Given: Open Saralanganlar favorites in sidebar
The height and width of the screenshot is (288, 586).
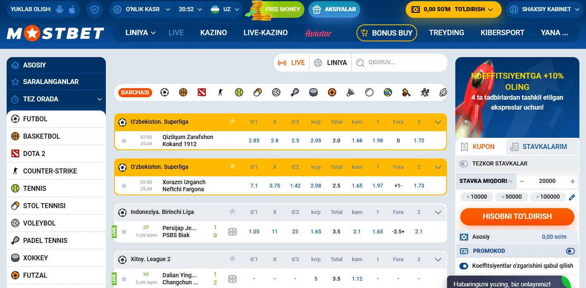Looking at the screenshot, I should (x=56, y=82).
